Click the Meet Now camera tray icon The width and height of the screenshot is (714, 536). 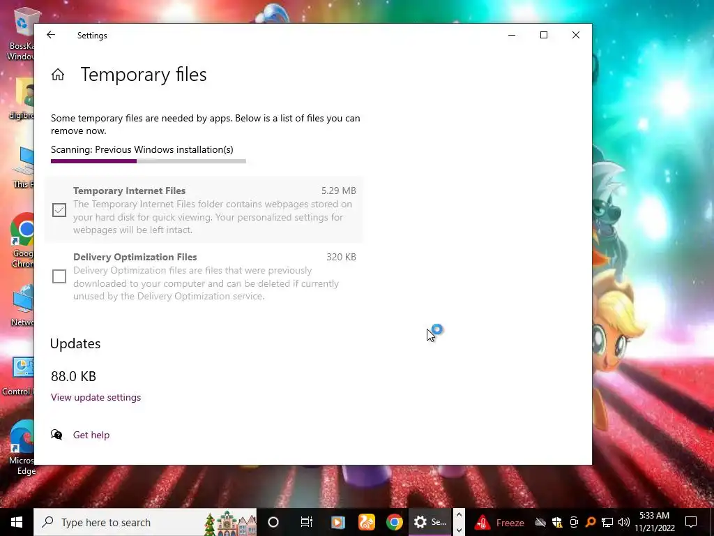click(574, 522)
